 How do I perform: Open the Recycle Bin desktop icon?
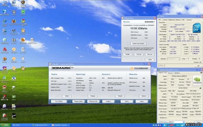(x=4, y=41)
